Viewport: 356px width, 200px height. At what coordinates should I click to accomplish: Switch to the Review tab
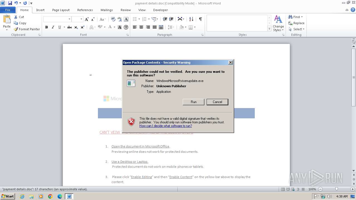click(x=126, y=10)
